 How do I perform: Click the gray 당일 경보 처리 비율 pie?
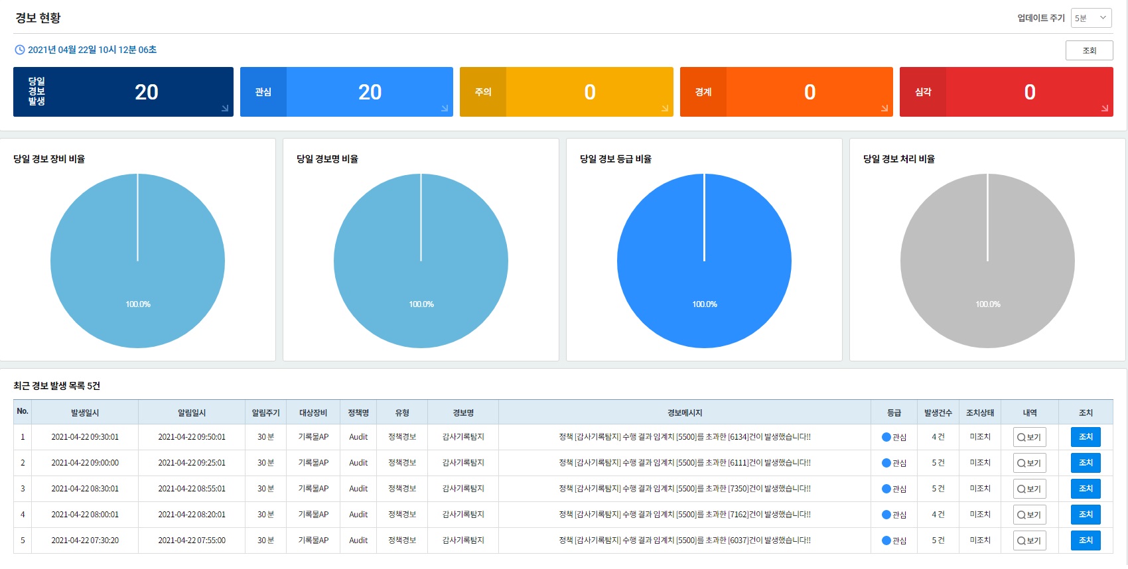(x=987, y=261)
